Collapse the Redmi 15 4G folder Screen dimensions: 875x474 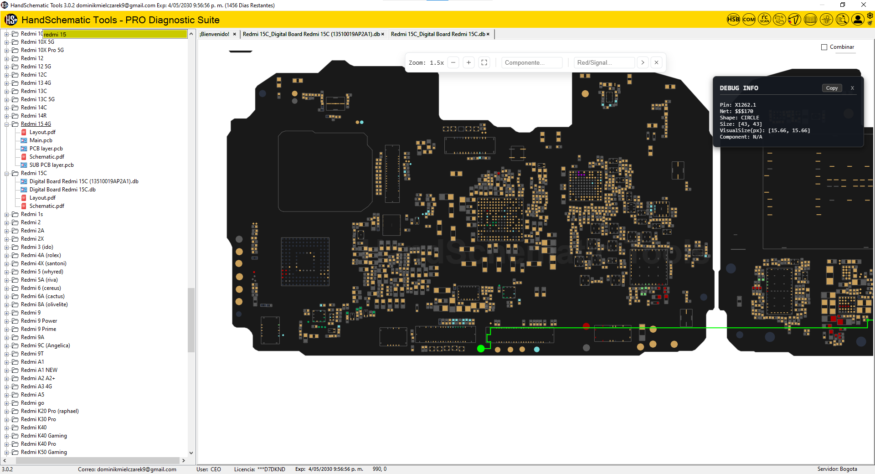(x=7, y=124)
